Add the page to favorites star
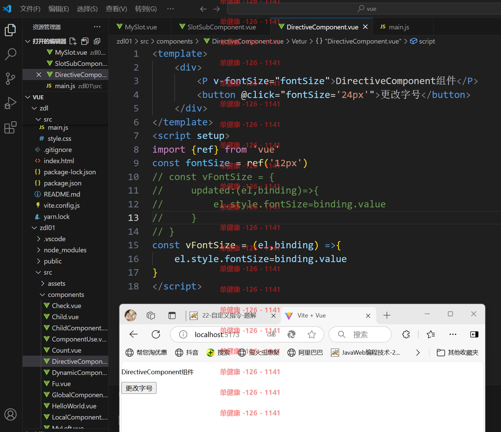This screenshot has height=432, width=501. [312, 334]
